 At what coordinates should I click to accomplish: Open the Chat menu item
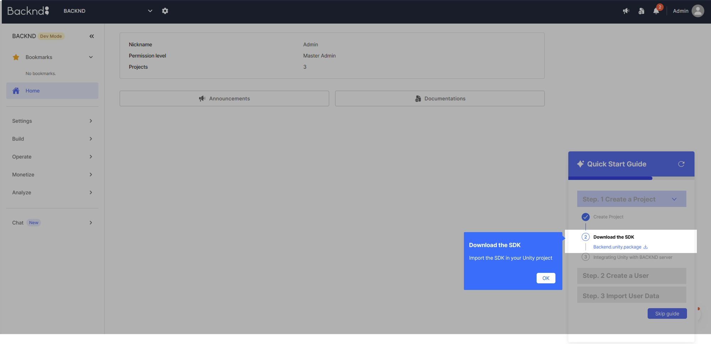pyautogui.click(x=52, y=223)
